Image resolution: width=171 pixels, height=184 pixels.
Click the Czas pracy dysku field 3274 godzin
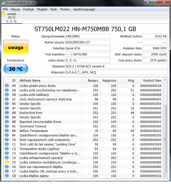click(155, 60)
